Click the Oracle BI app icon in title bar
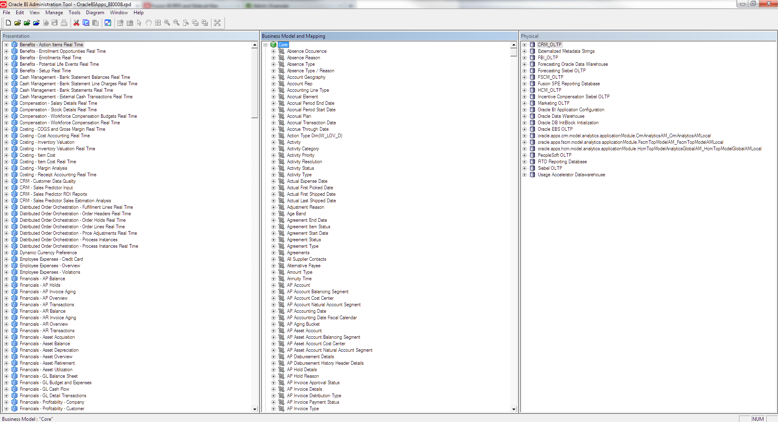The image size is (778, 422). pos(4,4)
